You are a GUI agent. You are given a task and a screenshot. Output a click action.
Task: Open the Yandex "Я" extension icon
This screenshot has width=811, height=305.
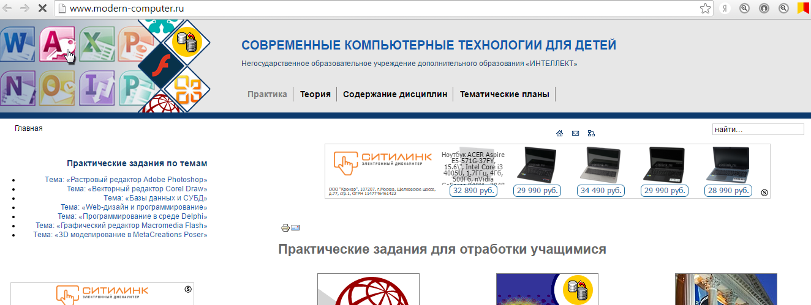[x=725, y=9]
